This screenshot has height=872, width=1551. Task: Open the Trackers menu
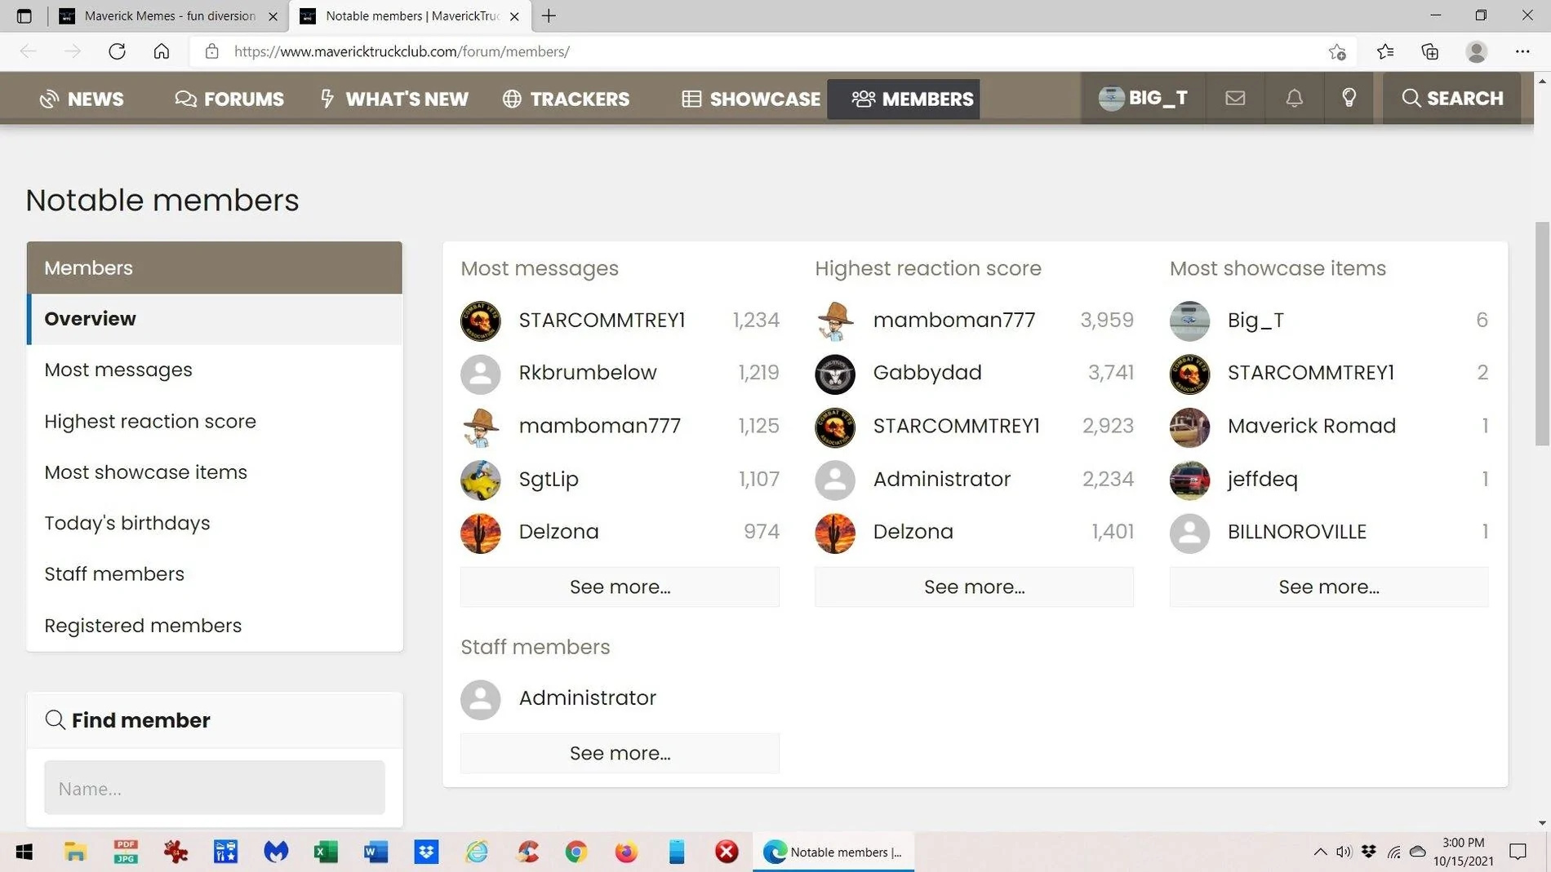(566, 99)
